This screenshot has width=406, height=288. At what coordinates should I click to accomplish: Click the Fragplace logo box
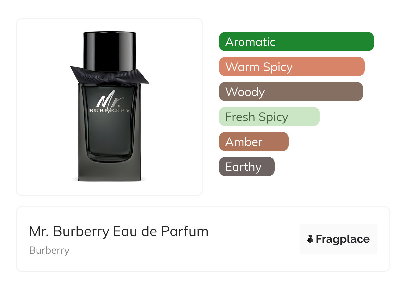click(338, 239)
